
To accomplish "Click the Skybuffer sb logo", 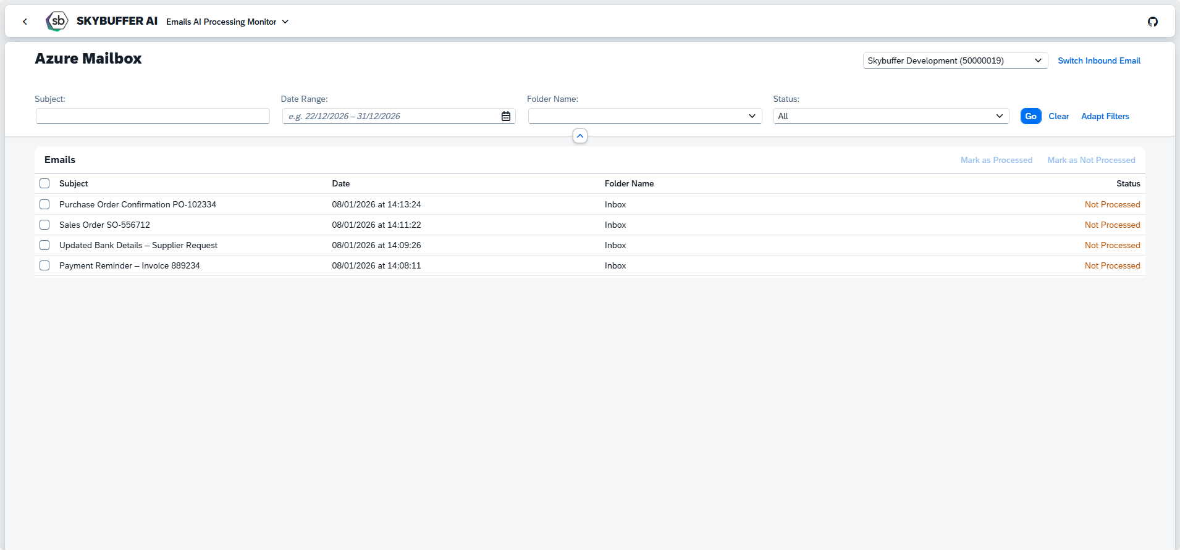I will (57, 21).
